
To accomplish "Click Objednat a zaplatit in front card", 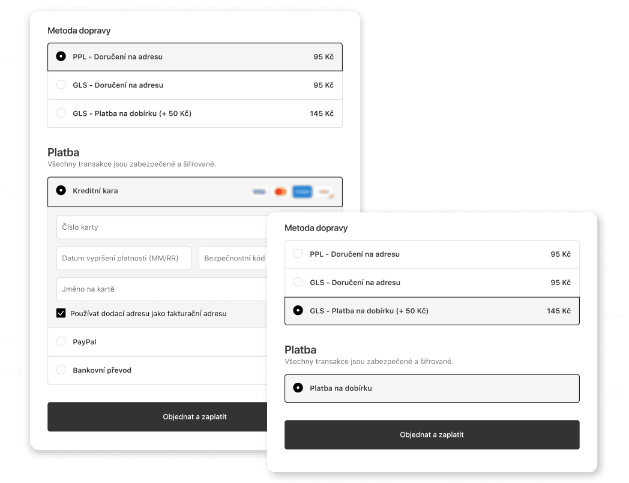I will point(432,435).
